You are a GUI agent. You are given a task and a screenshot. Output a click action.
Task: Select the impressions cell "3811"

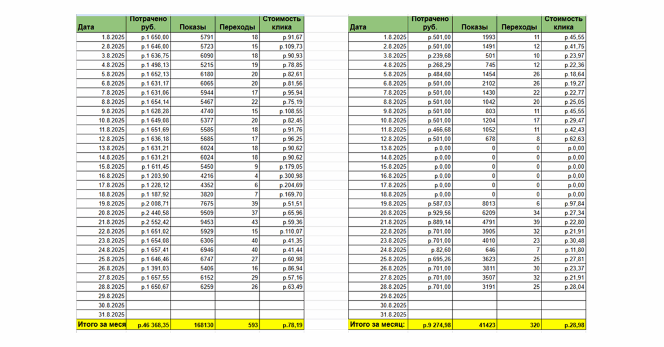[474, 269]
